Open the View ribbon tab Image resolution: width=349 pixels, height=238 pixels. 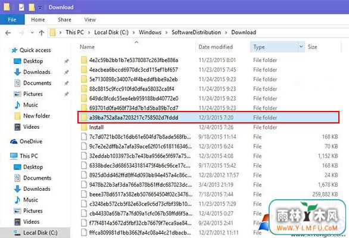click(90, 20)
